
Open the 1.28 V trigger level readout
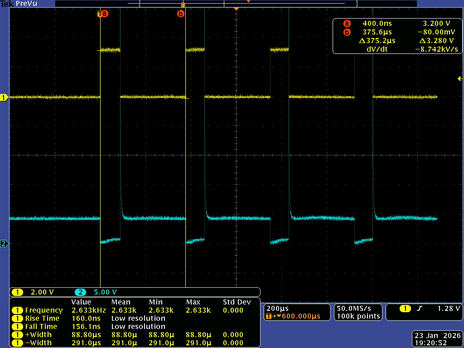pyautogui.click(x=449, y=309)
